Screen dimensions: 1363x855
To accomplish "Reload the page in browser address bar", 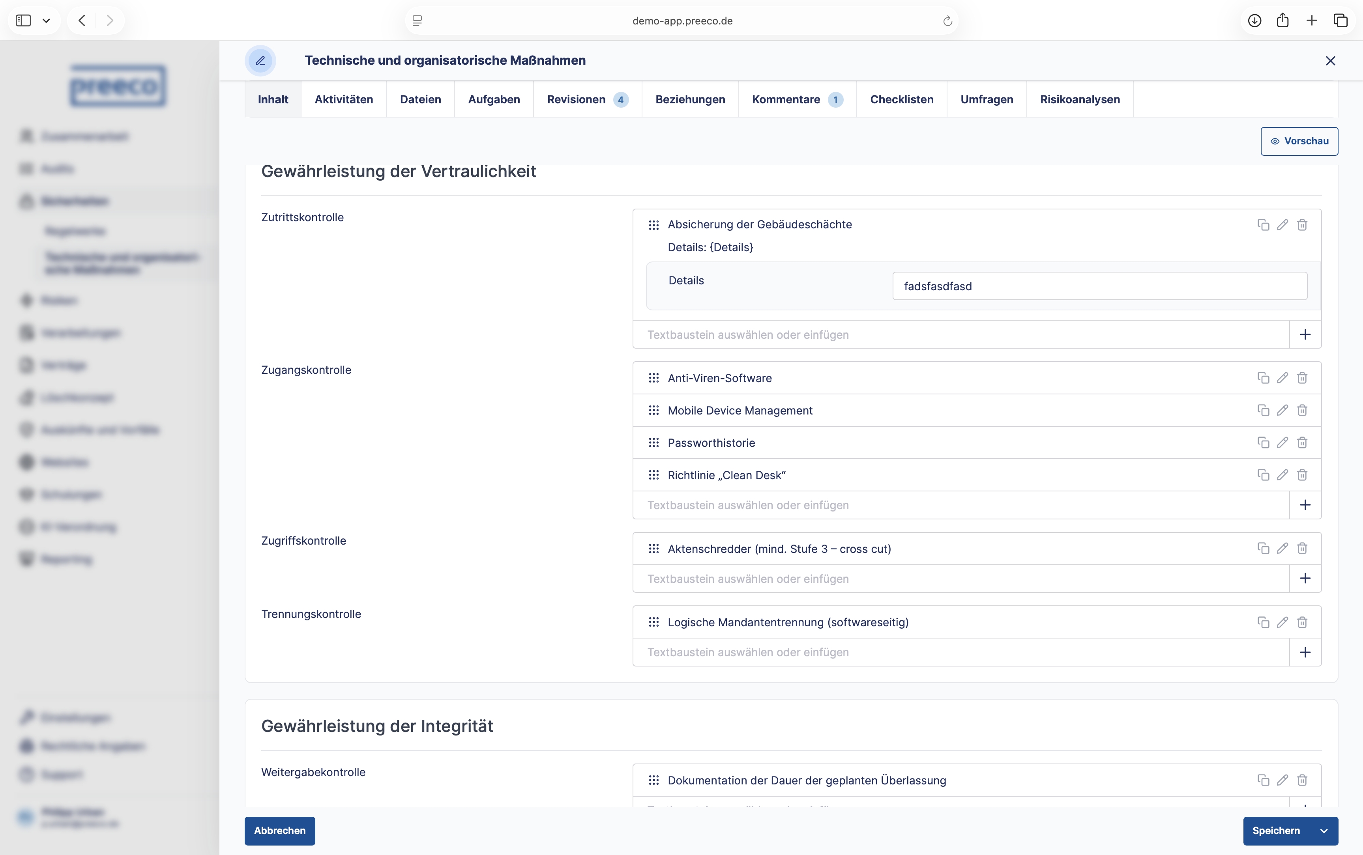I will point(947,21).
